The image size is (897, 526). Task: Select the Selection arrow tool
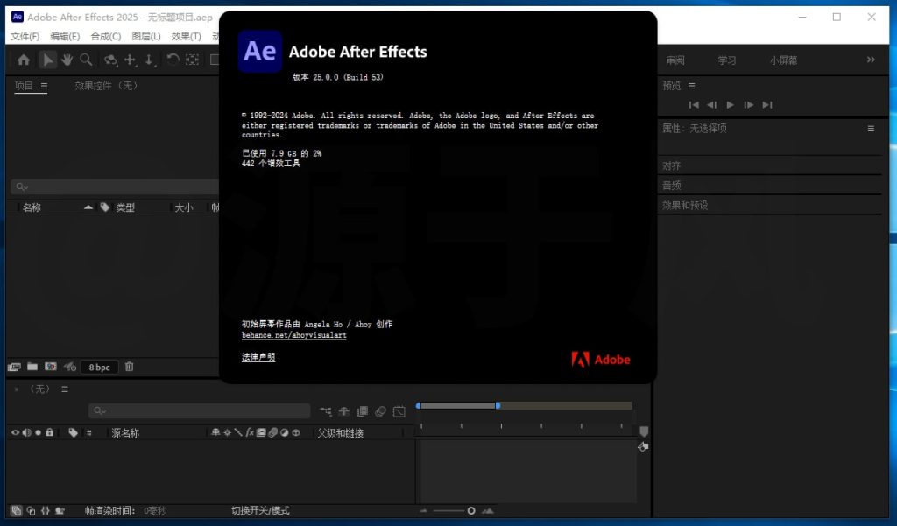pyautogui.click(x=48, y=60)
